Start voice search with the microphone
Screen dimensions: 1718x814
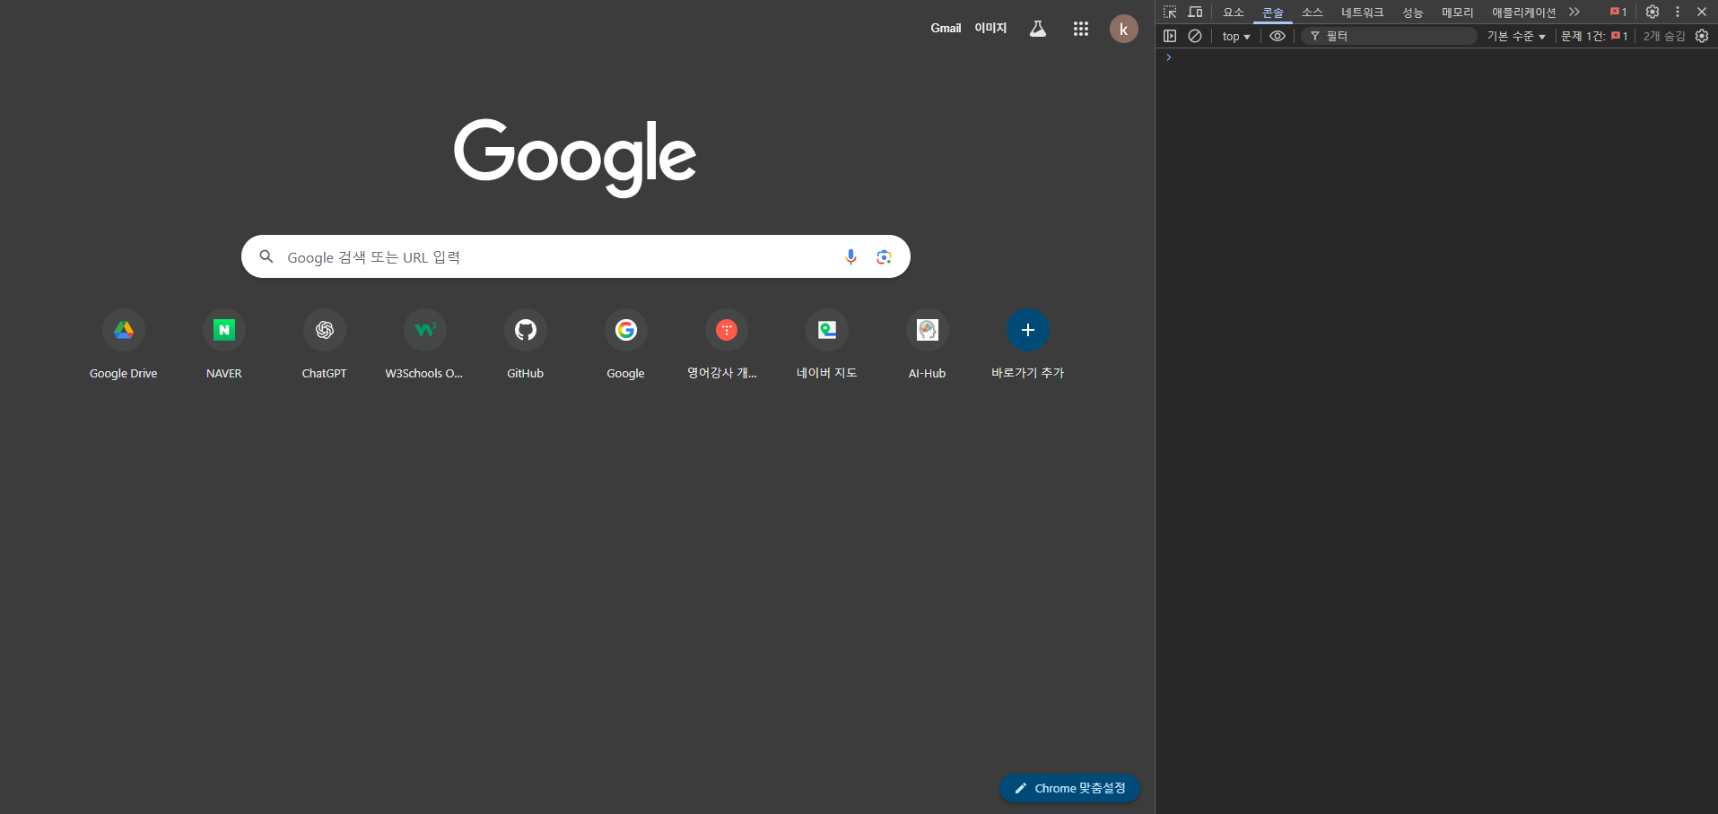(x=851, y=257)
